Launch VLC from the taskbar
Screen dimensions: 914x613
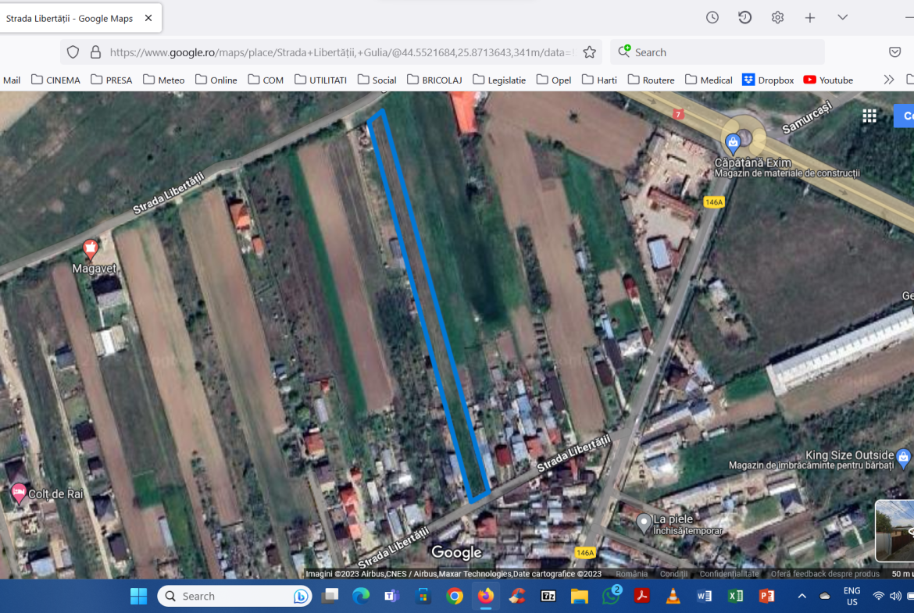[x=673, y=596]
